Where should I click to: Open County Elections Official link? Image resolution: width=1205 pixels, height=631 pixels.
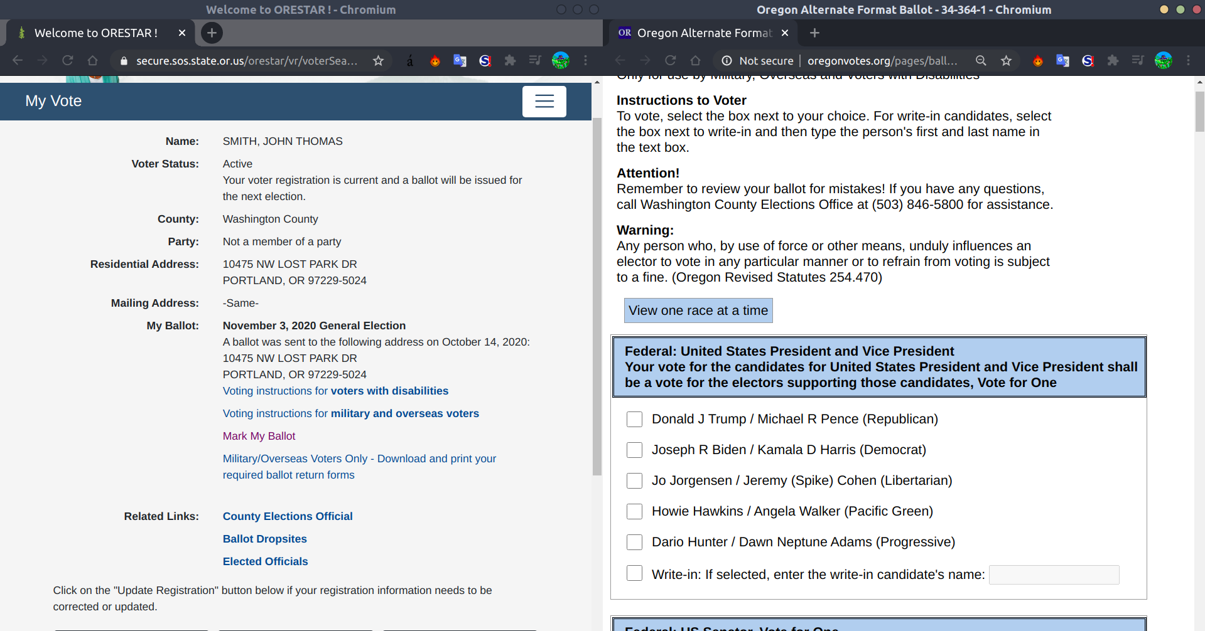(288, 516)
